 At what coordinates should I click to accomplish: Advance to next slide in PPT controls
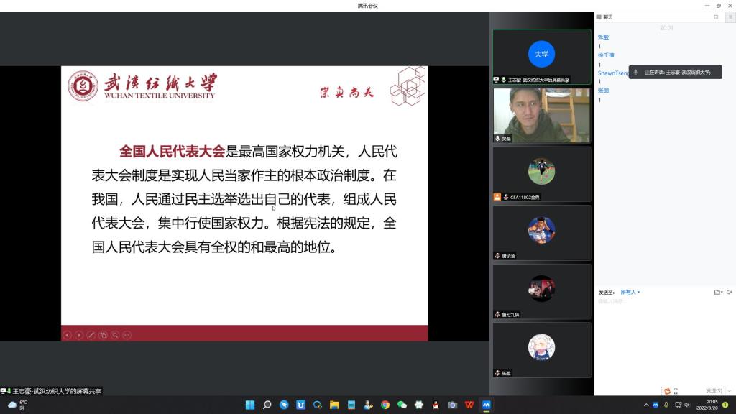[79, 335]
